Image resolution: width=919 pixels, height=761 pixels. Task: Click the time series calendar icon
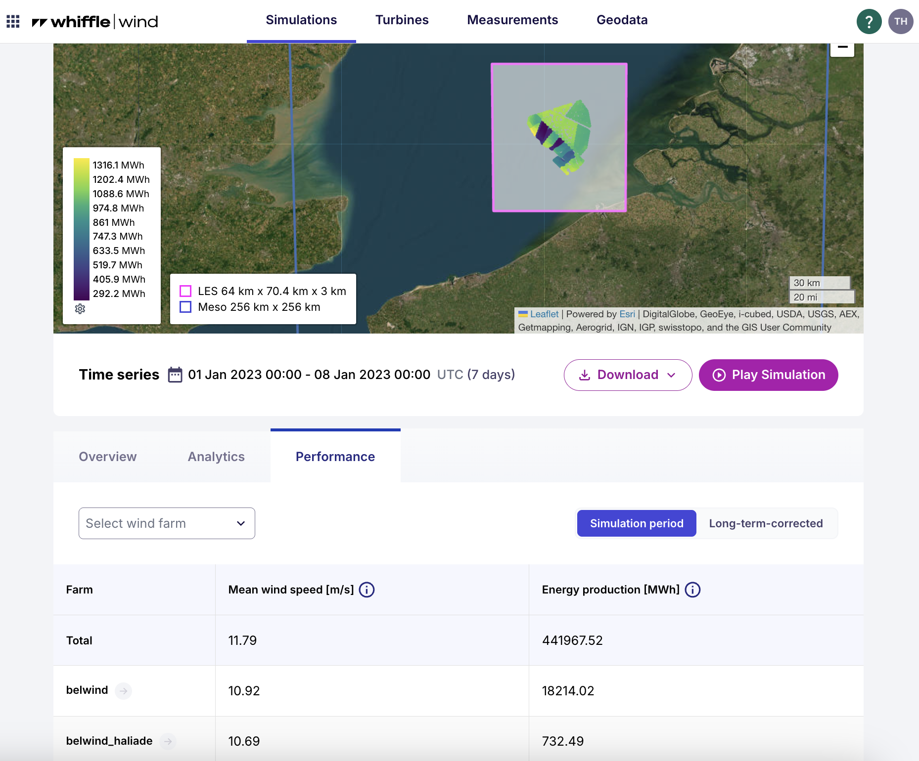[175, 375]
